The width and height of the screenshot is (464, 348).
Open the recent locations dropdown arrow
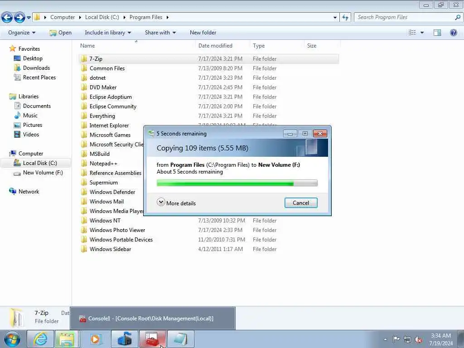(x=29, y=18)
